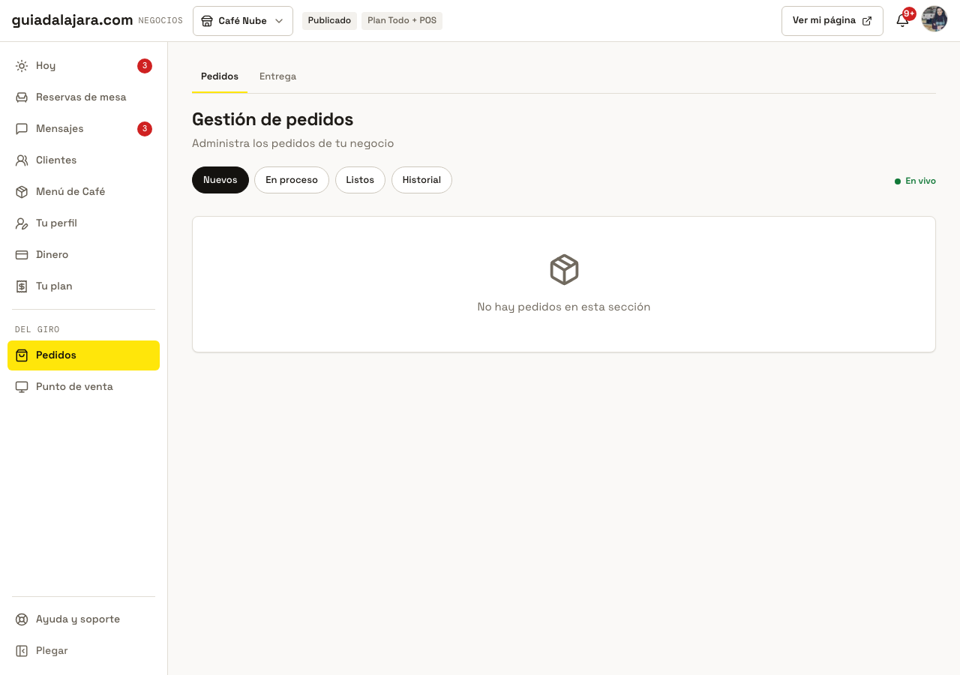Image resolution: width=960 pixels, height=675 pixels.
Task: Click the Pedidos shopping bag icon
Action: point(22,355)
